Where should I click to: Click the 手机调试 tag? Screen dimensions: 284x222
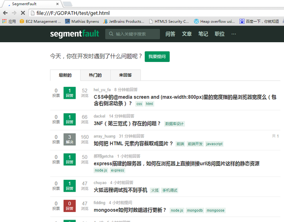tap(170, 190)
